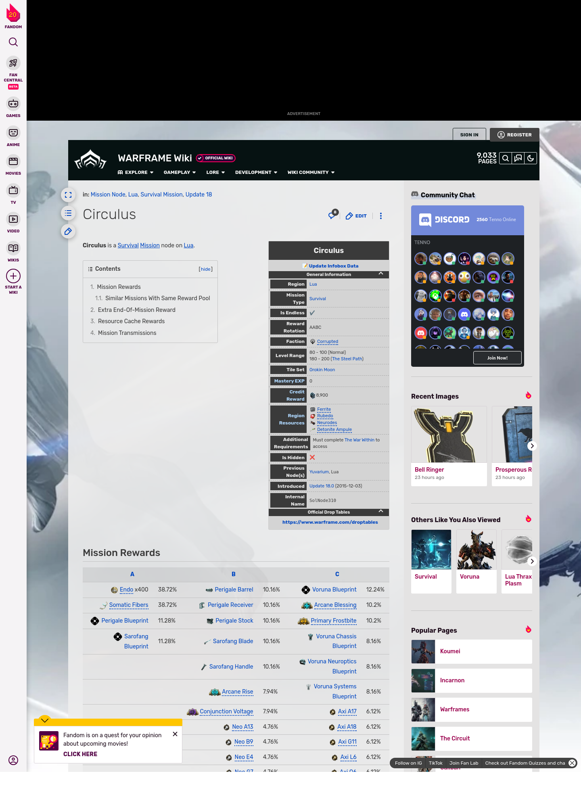Click the floating pencil edit icon
This screenshot has height=807, width=581.
tap(68, 231)
